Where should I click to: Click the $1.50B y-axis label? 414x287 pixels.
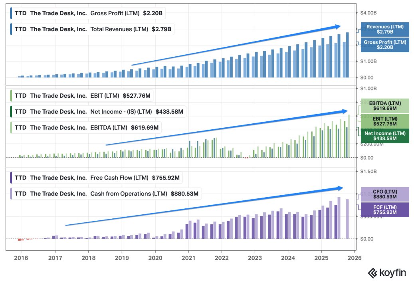pyautogui.click(x=368, y=172)
